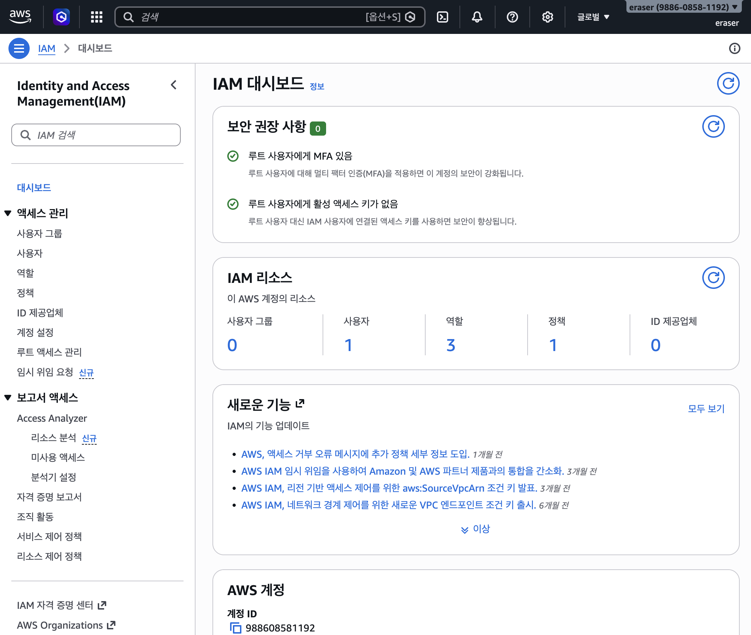Click the notifications bell icon
Screen dimensions: 751x635
coord(477,17)
